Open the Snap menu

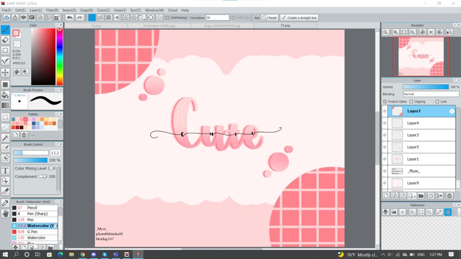[x=86, y=10]
